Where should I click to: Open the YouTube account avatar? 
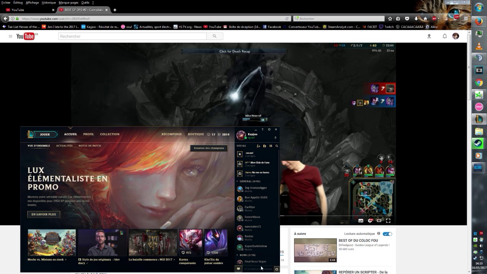[456, 36]
